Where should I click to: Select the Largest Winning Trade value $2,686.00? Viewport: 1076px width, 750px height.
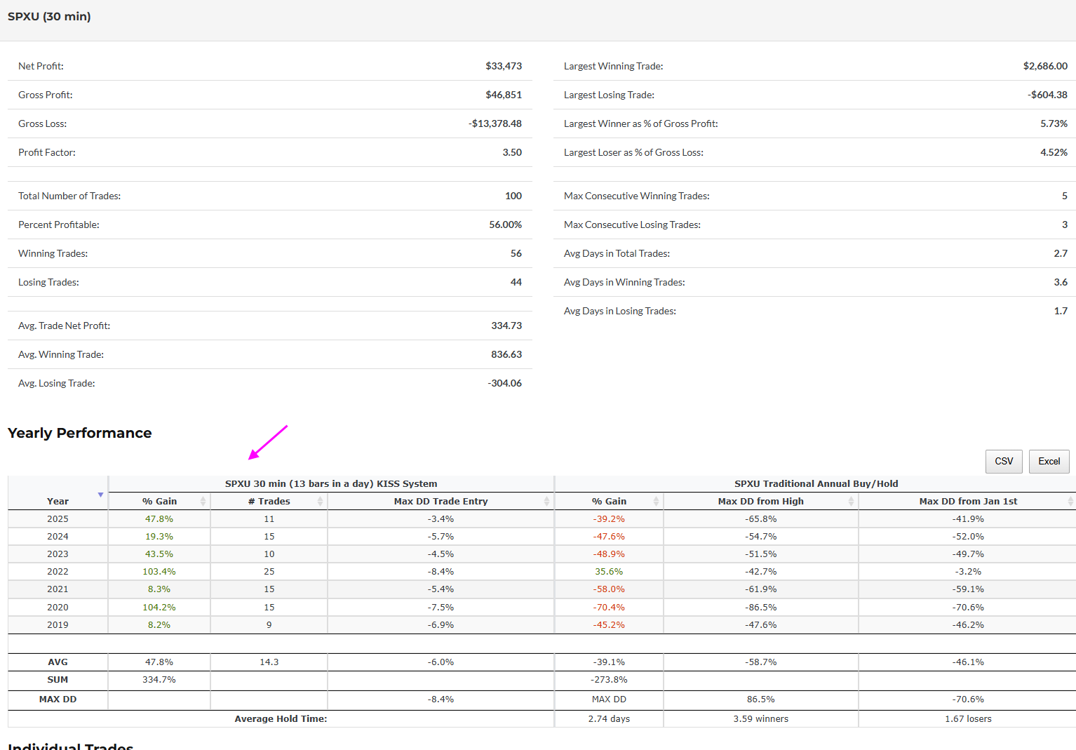click(x=1045, y=66)
